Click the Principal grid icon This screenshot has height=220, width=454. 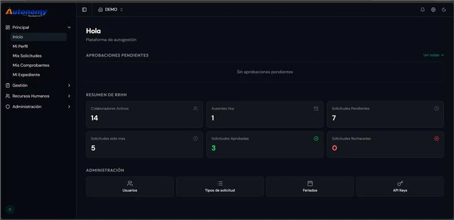coord(8,27)
